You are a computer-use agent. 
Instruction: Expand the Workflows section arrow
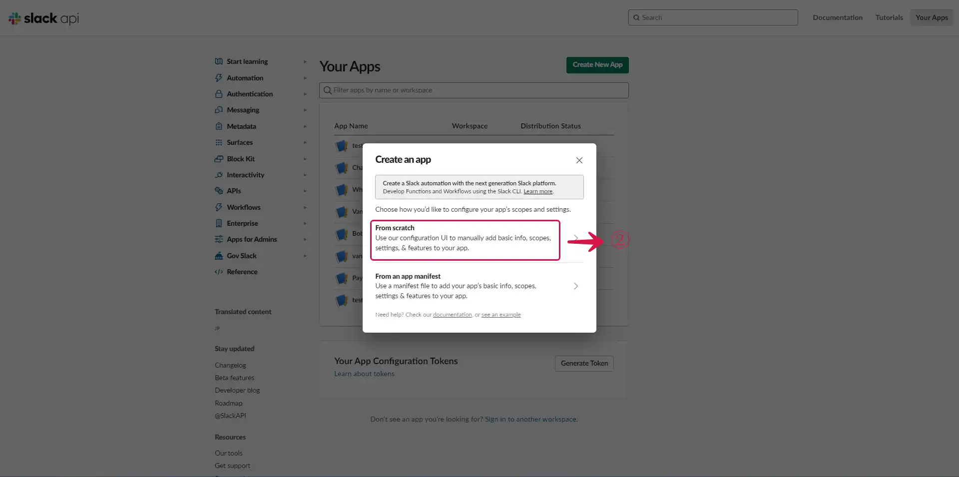tap(305, 207)
